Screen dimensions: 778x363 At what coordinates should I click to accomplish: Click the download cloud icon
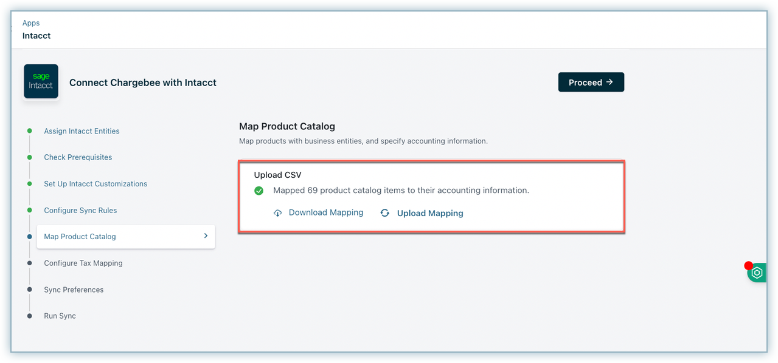(277, 213)
